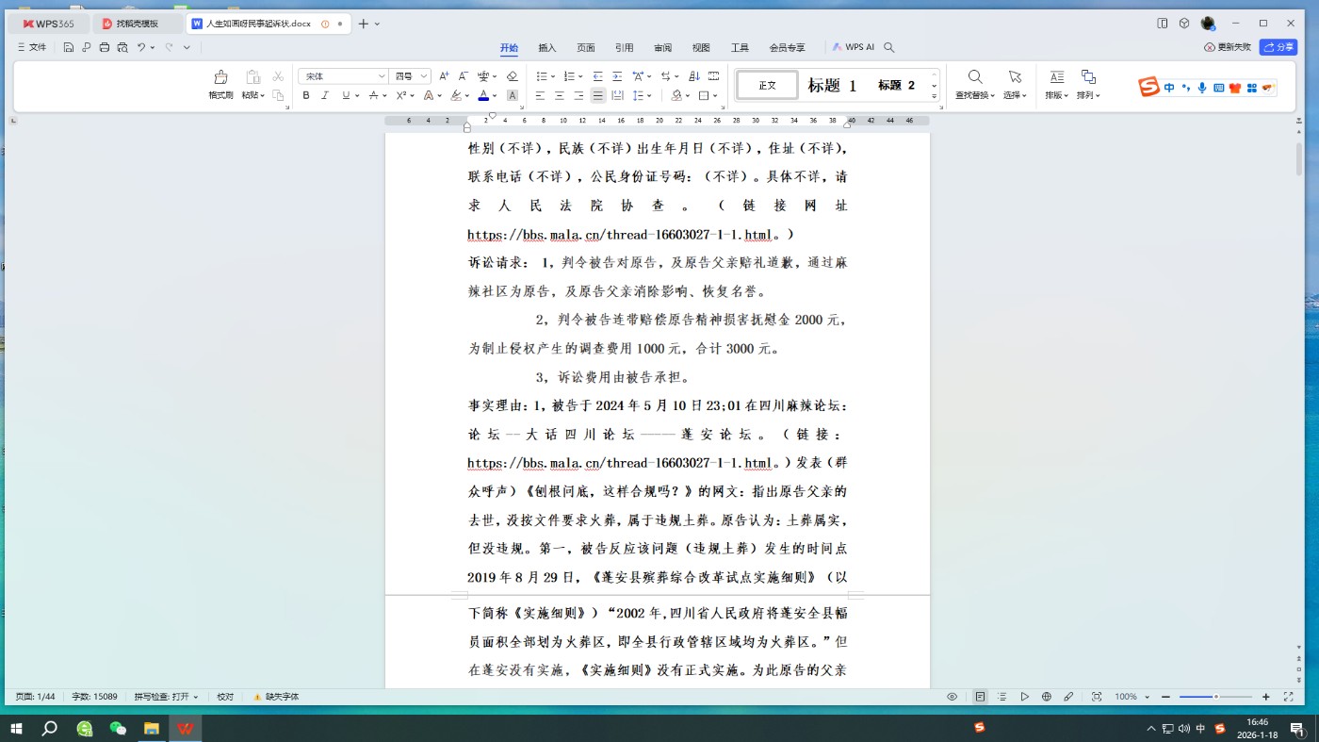The height and width of the screenshot is (742, 1319).
Task: Open WeChat from the Windows taskbar
Action: (118, 728)
